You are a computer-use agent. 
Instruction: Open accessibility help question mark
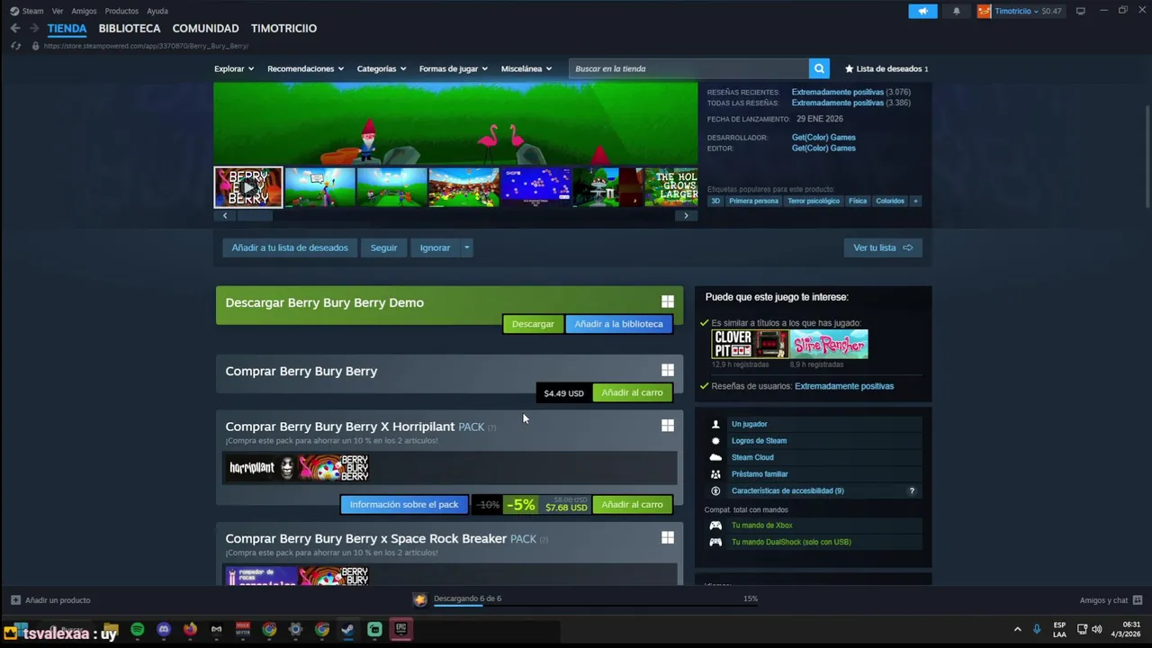pos(912,490)
